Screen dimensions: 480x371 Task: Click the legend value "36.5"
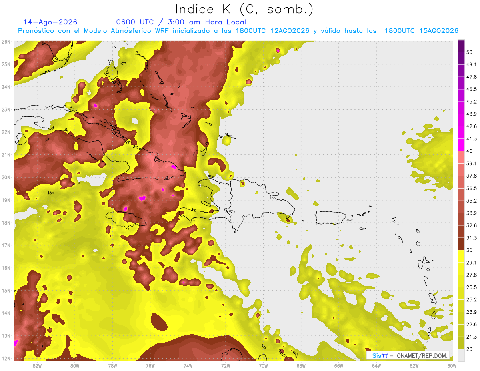click(x=472, y=188)
